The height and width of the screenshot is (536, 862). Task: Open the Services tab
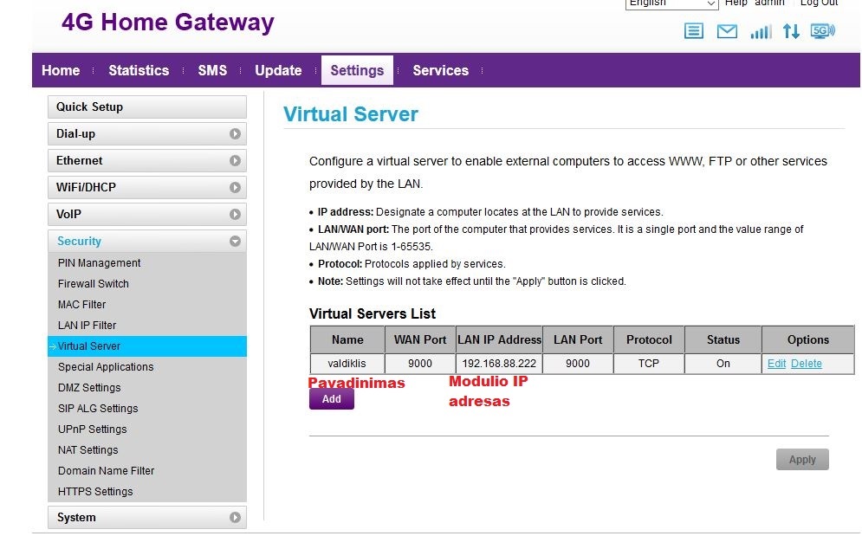click(440, 71)
